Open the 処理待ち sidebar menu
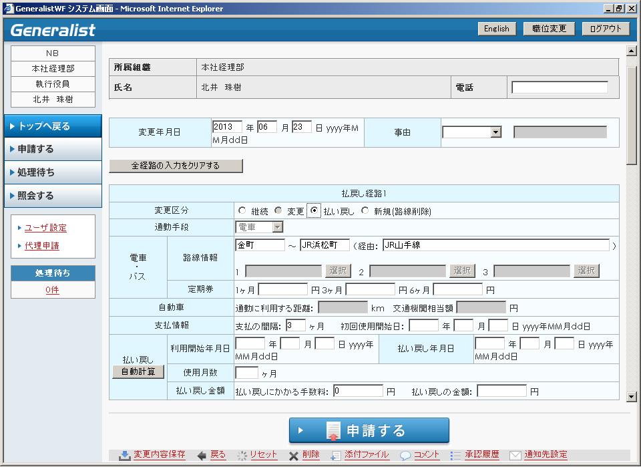 (52, 172)
